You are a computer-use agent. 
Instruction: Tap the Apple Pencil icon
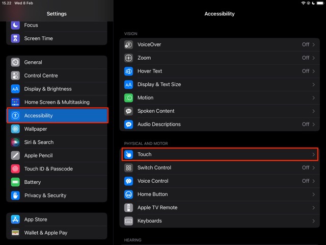pos(15,156)
